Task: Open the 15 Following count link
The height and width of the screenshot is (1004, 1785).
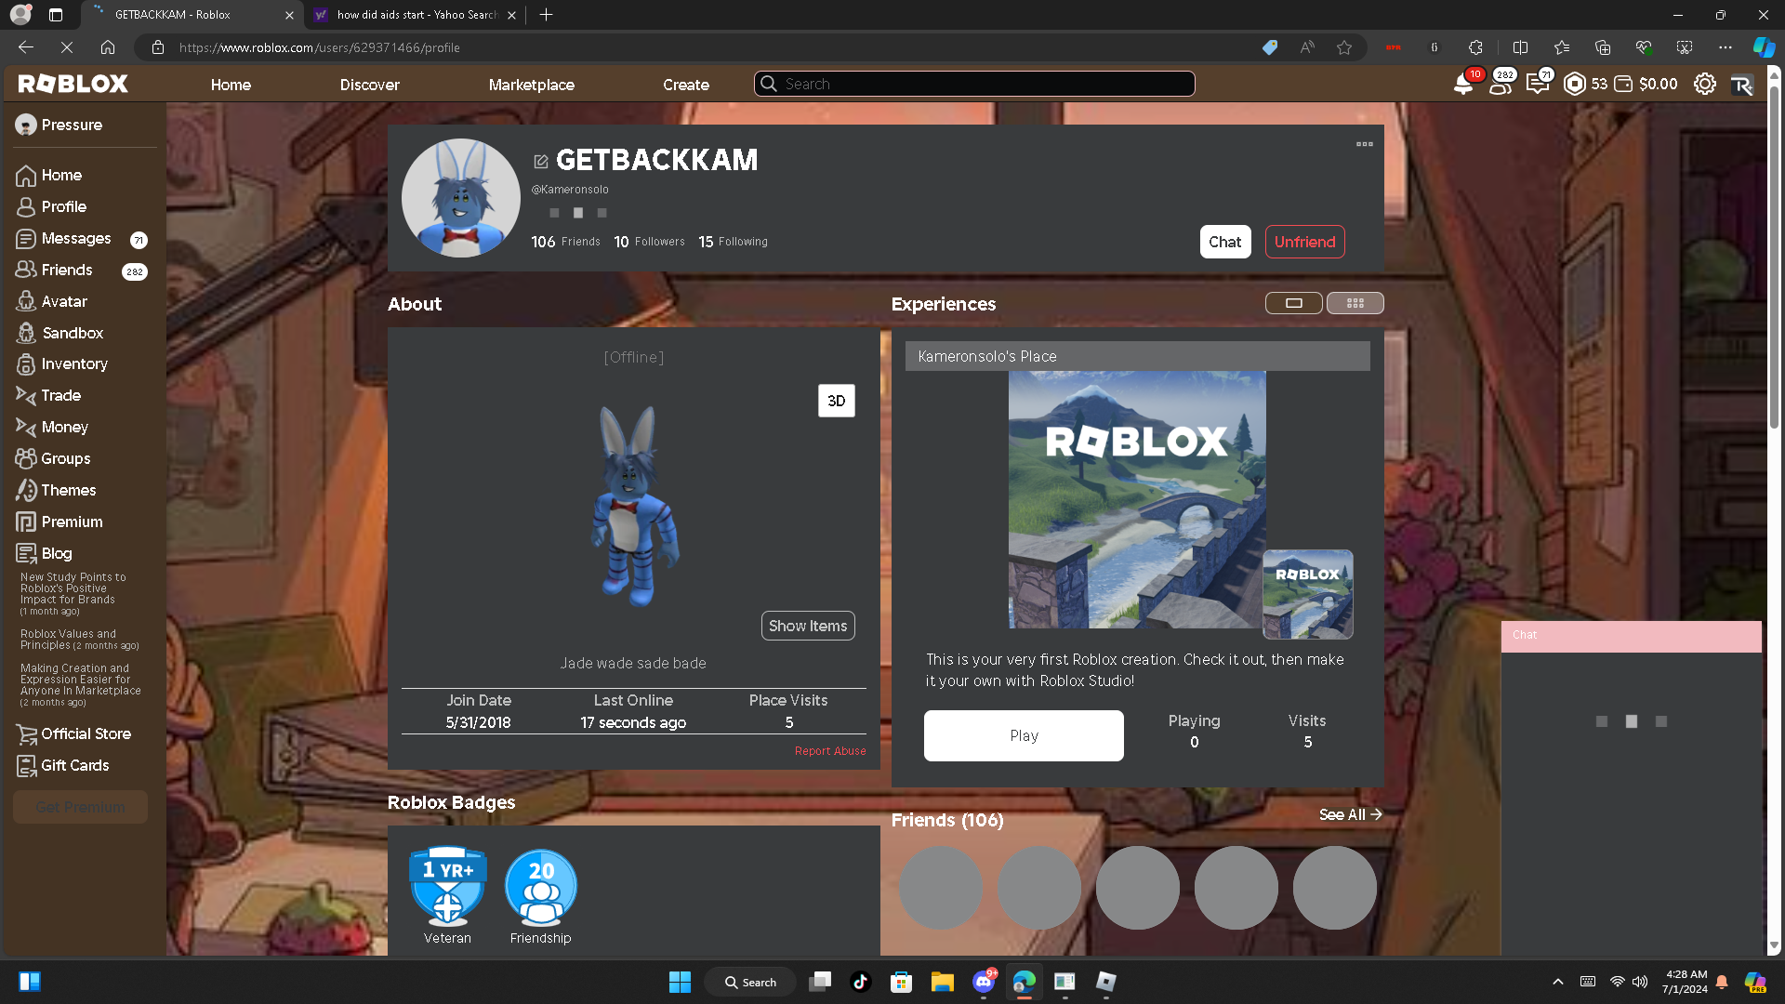Action: 733,242
